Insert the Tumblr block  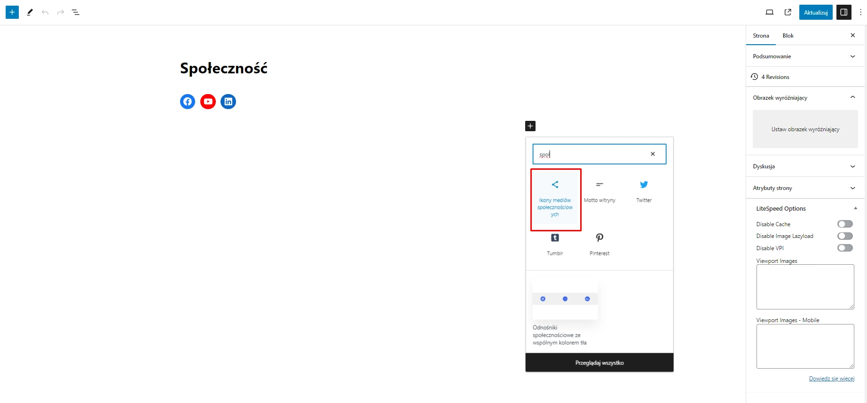point(555,245)
